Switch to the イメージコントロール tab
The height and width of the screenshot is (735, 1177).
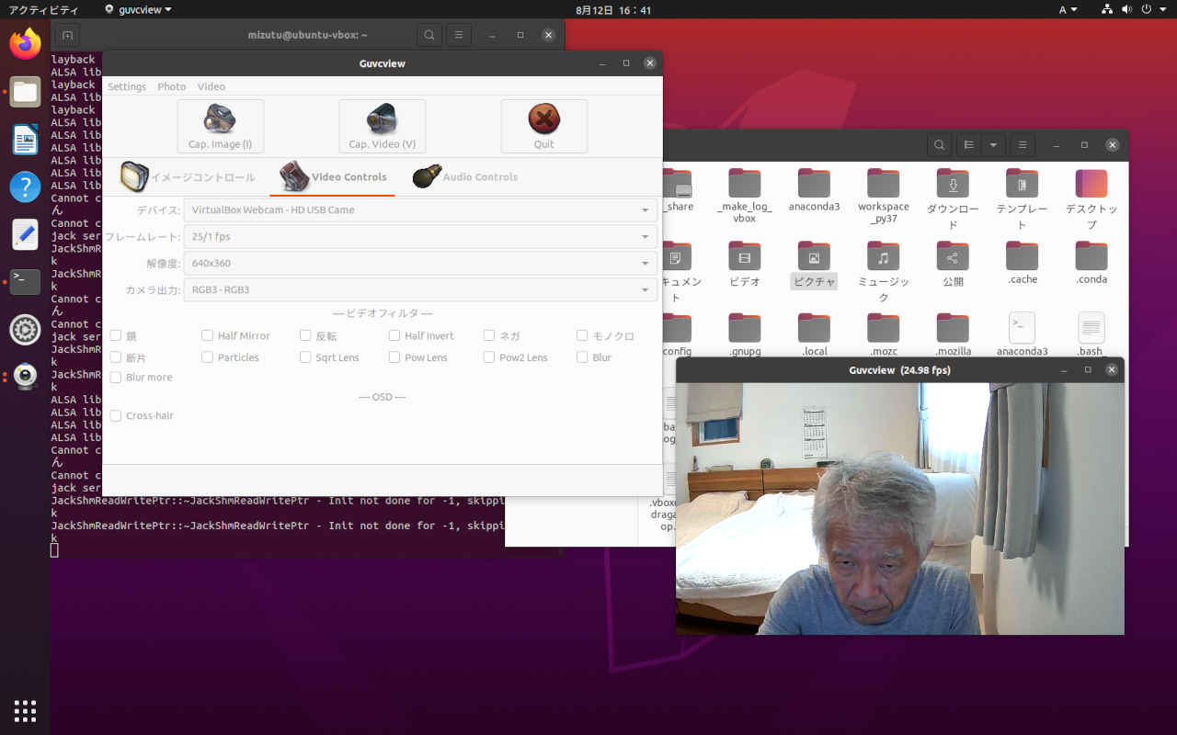(189, 177)
